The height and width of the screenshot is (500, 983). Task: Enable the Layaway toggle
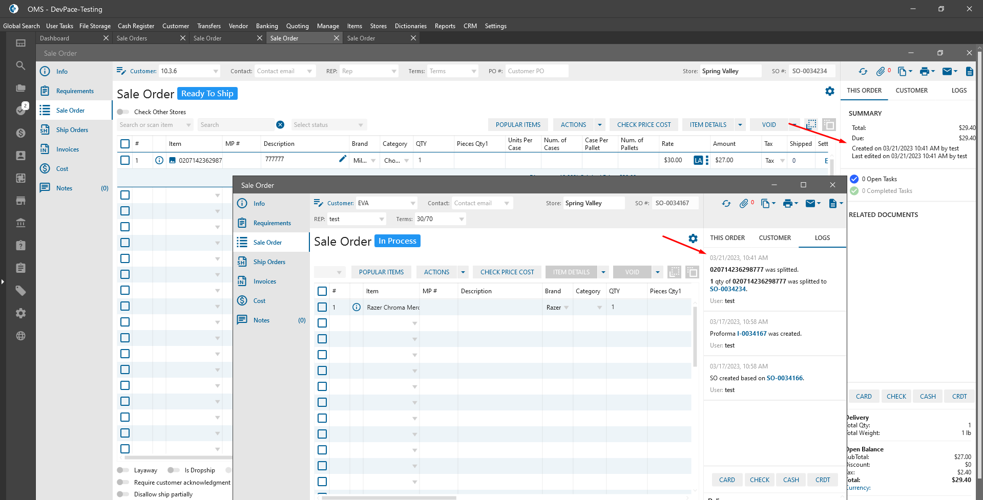tap(123, 470)
